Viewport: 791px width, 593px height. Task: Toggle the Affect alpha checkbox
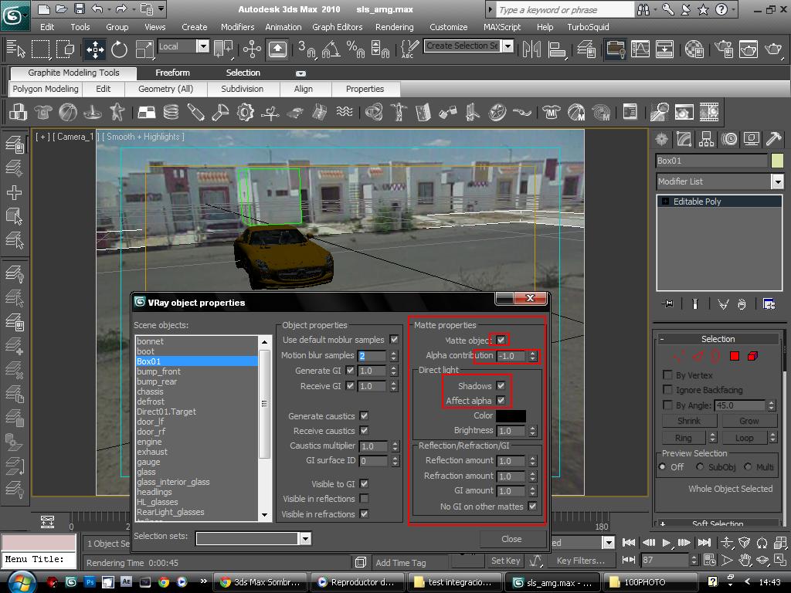(x=501, y=401)
